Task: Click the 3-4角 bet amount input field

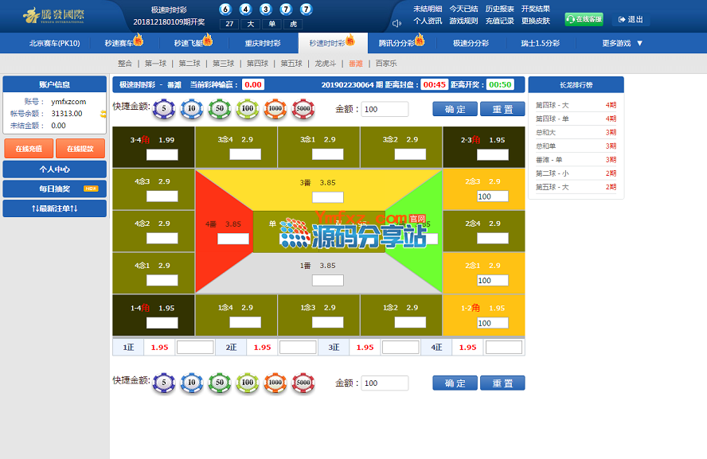Action: point(162,154)
